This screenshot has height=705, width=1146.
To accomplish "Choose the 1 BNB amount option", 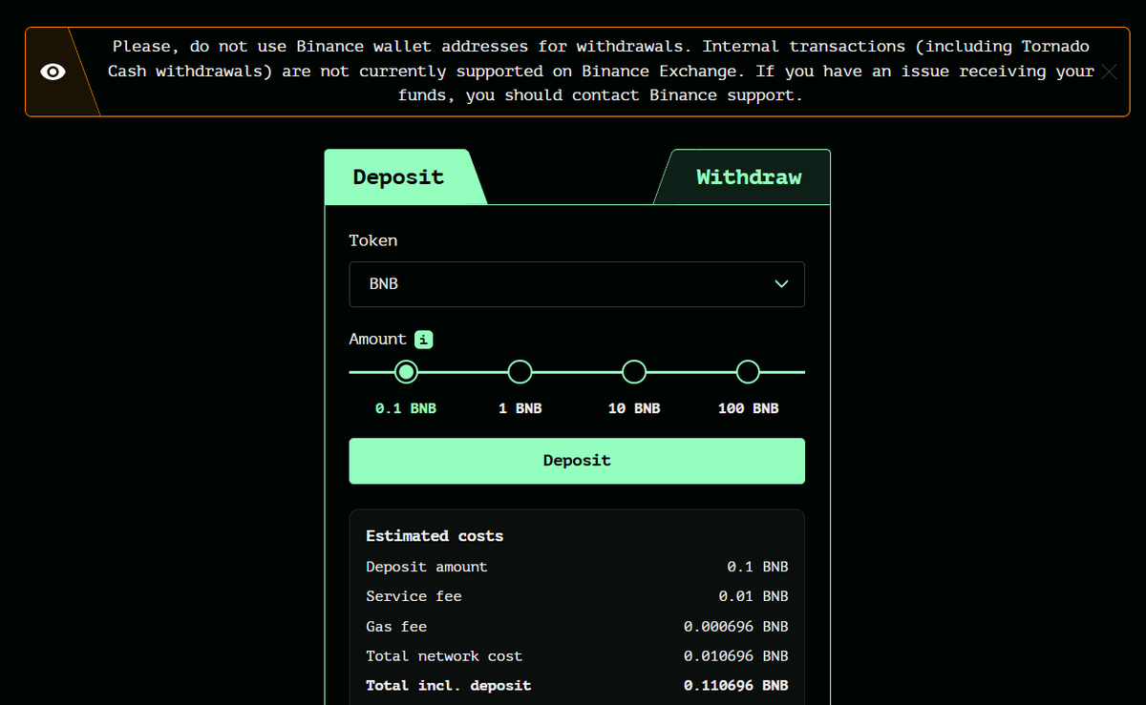I will point(520,371).
